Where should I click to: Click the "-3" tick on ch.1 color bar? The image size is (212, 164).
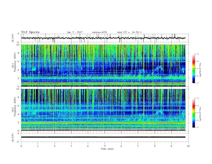click(x=198, y=54)
